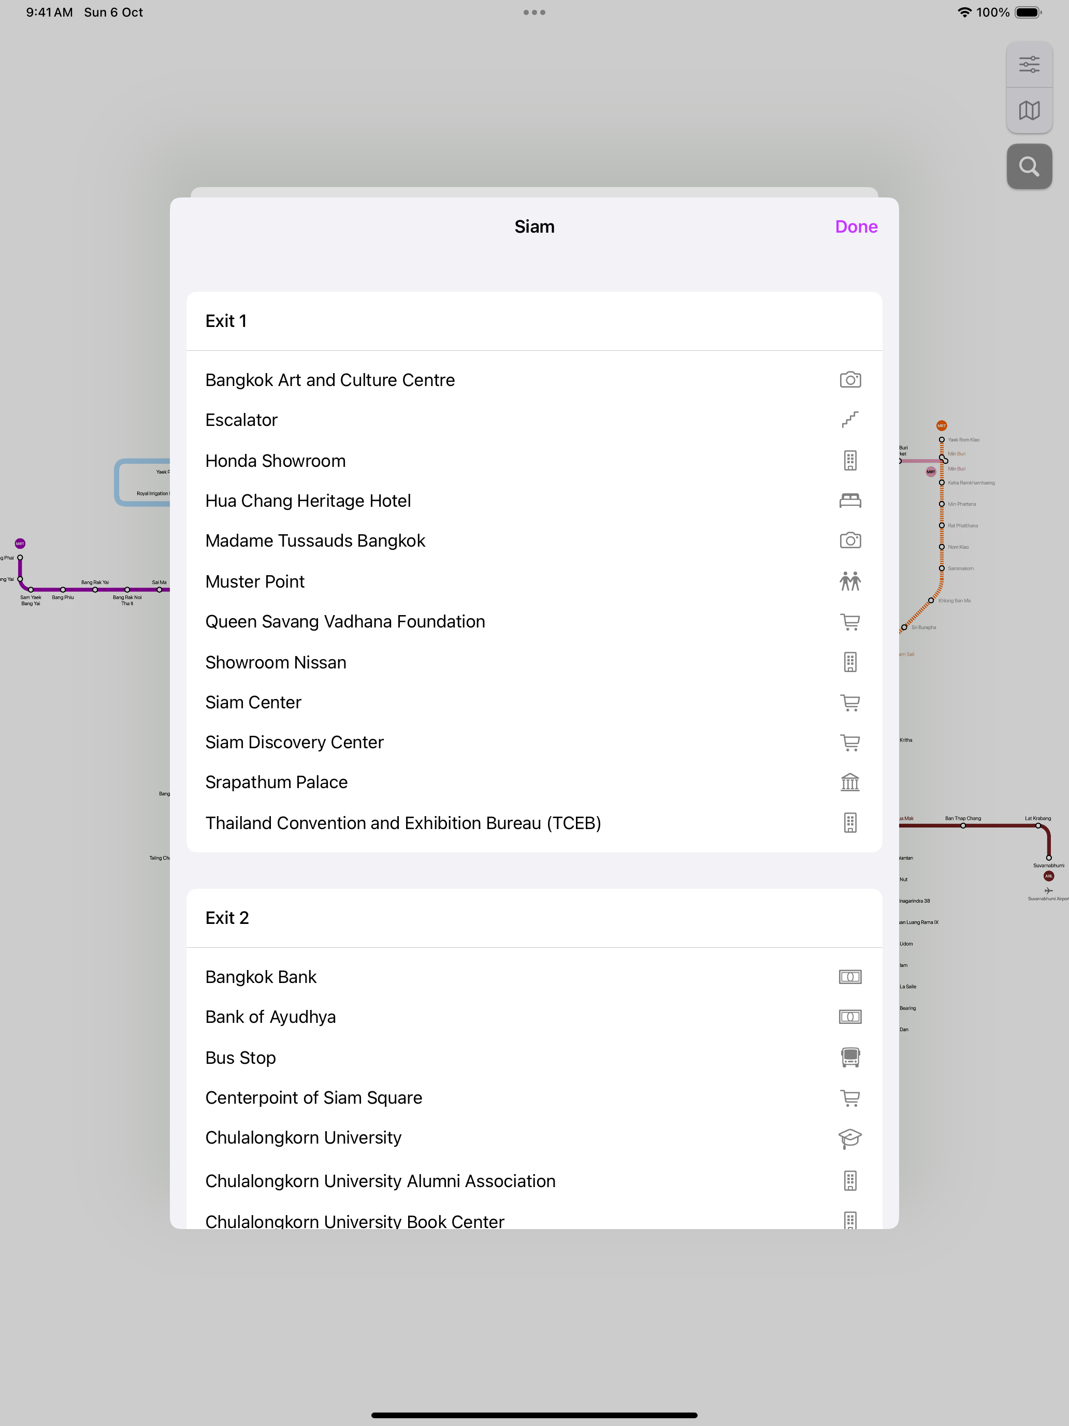Screen dimensions: 1069x1426
Task: Click bed icon for Hua Chang Heritage Hotel
Action: pos(850,500)
